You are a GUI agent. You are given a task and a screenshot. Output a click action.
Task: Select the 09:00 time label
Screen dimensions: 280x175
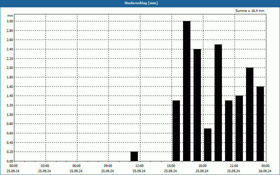(x=108, y=166)
